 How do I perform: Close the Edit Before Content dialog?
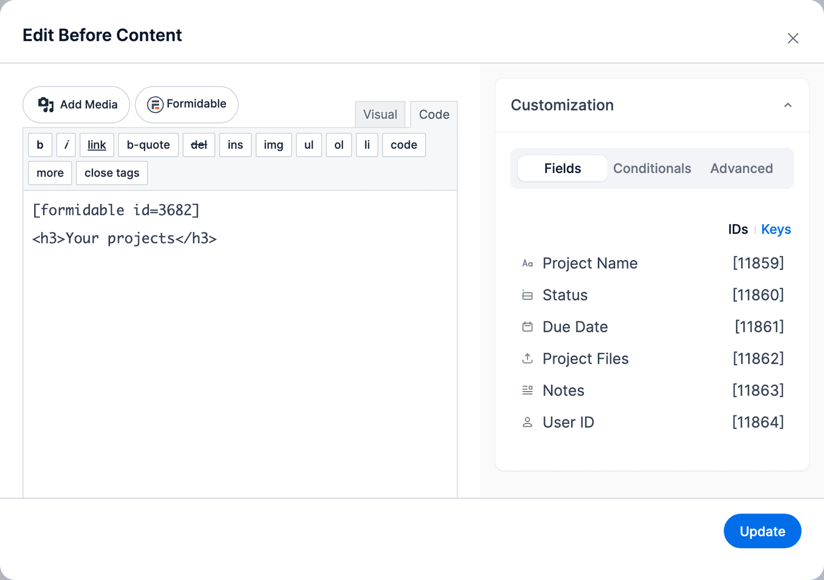tap(793, 38)
